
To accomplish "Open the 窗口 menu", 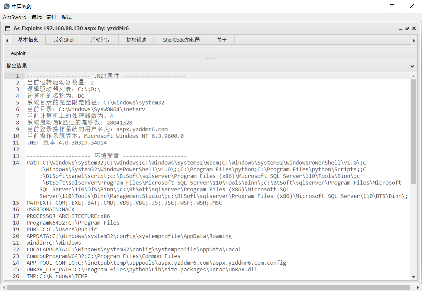I will click(51, 17).
